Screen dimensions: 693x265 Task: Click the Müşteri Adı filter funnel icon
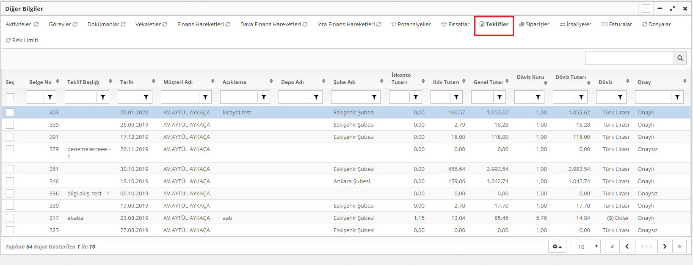(x=205, y=97)
